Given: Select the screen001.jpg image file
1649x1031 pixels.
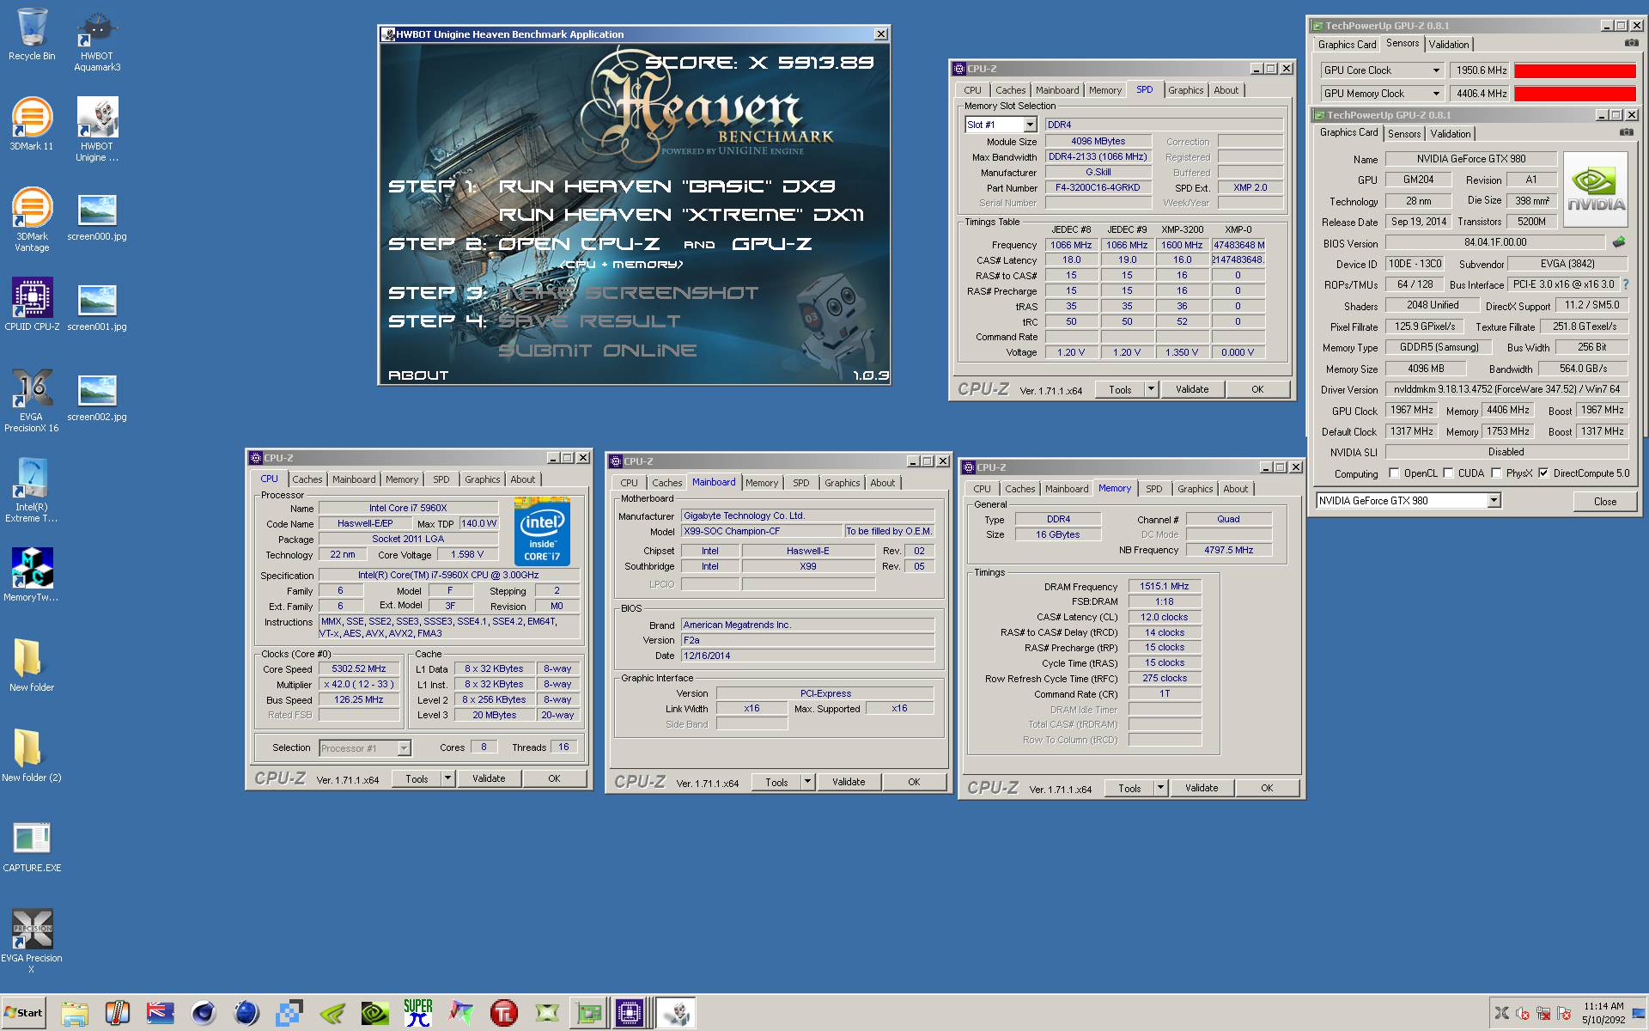Looking at the screenshot, I should (97, 309).
